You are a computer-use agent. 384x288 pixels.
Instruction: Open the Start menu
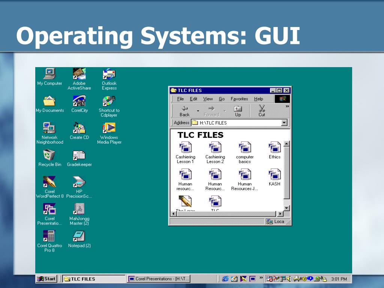tap(47, 279)
